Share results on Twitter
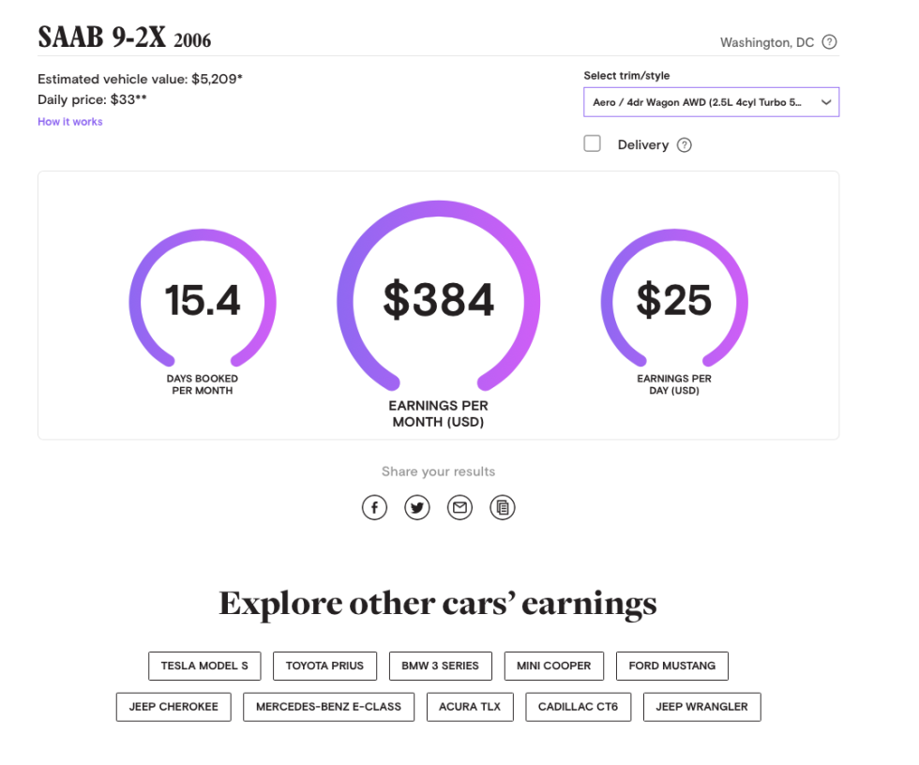Viewport: 919px width, 765px height. point(417,507)
